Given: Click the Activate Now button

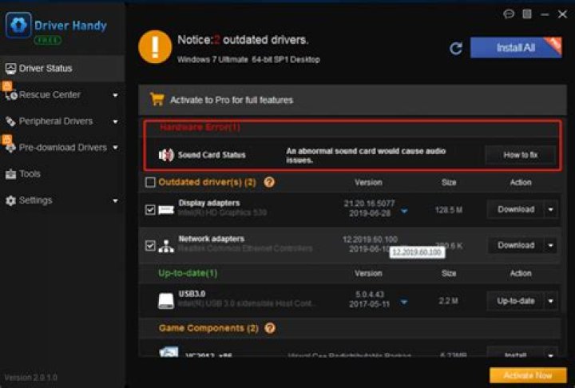Looking at the screenshot, I should [x=528, y=375].
